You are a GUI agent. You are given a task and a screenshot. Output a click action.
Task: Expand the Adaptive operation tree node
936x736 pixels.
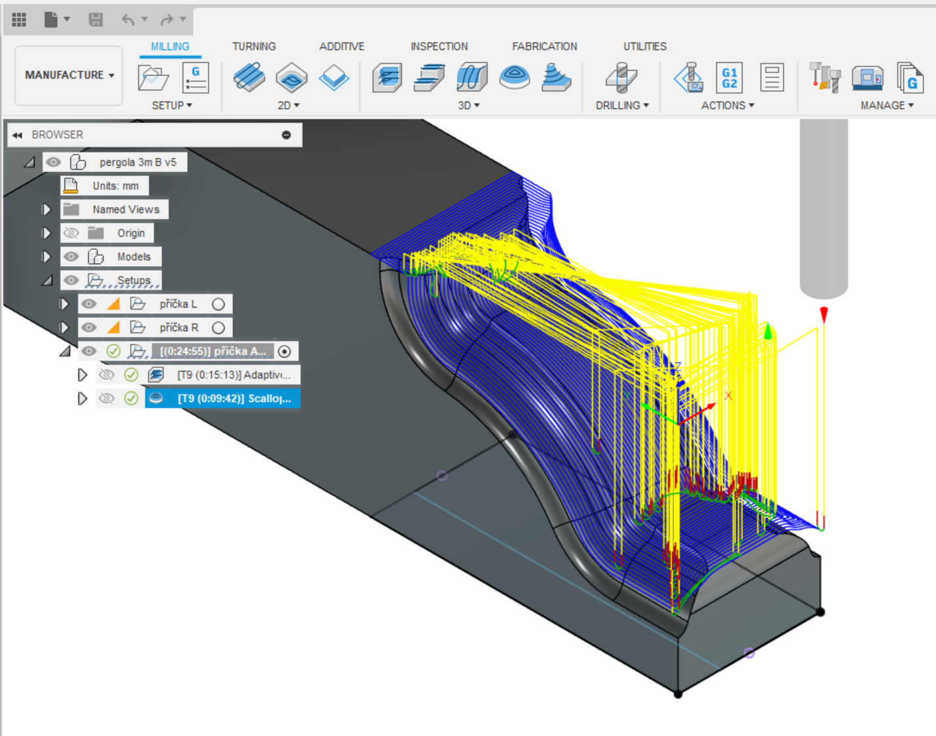pos(82,375)
